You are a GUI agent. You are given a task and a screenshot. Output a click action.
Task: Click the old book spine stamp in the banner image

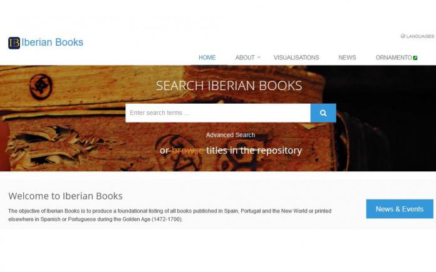[x=41, y=86]
